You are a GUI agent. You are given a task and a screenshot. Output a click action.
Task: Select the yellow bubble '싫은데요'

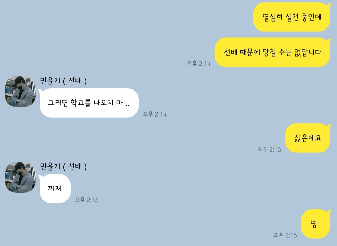click(308, 138)
